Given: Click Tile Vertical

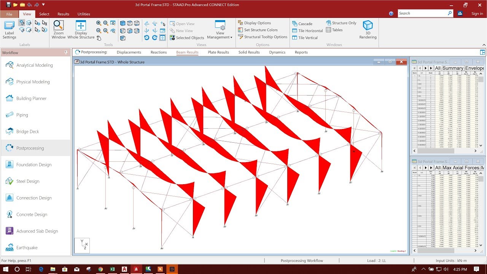Looking at the screenshot, I should (x=305, y=38).
